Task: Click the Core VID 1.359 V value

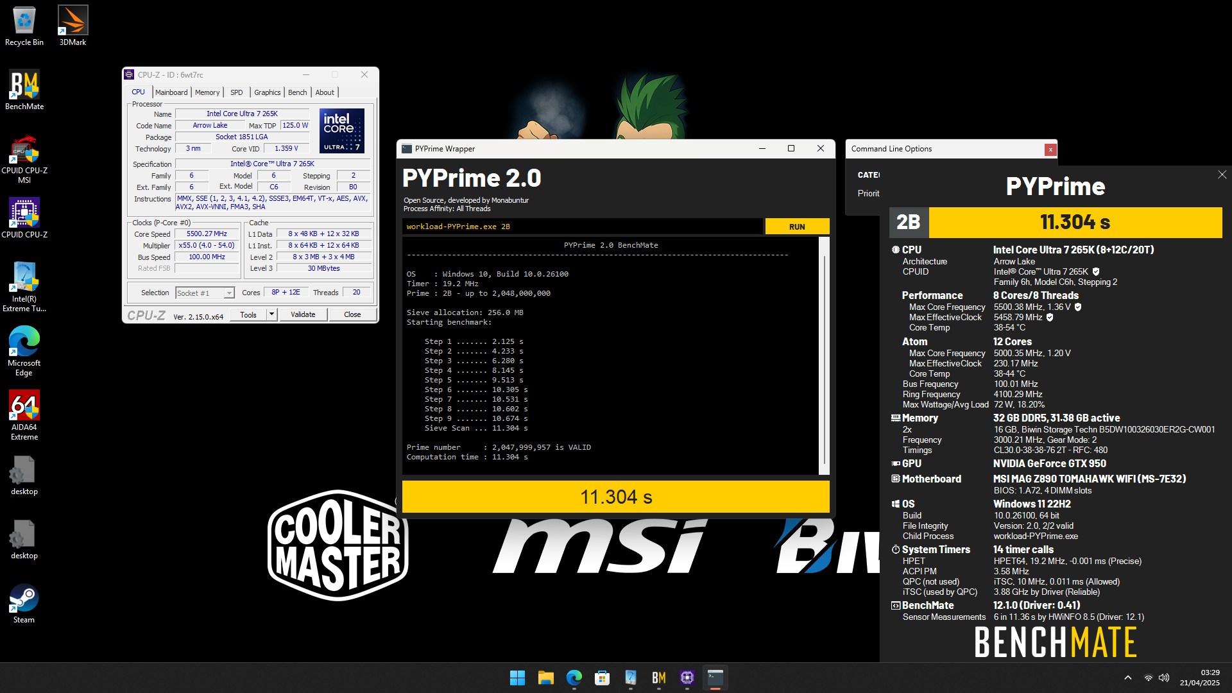Action: tap(286, 148)
